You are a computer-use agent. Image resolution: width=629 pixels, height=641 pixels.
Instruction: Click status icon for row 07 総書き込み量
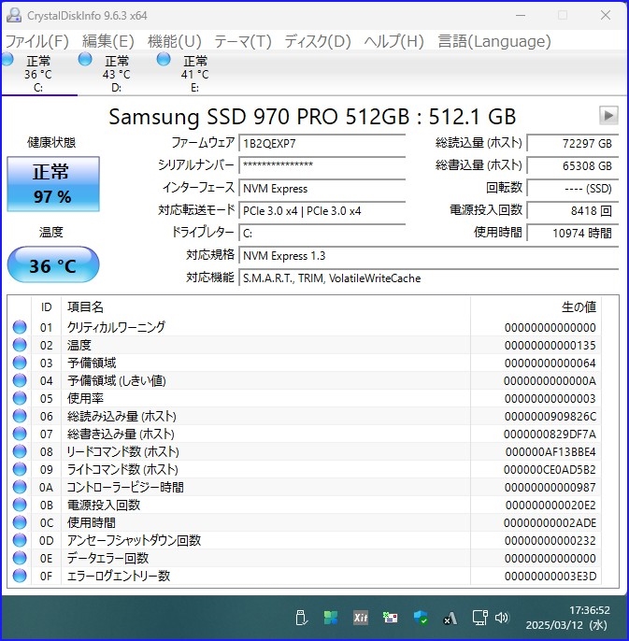pyautogui.click(x=20, y=434)
